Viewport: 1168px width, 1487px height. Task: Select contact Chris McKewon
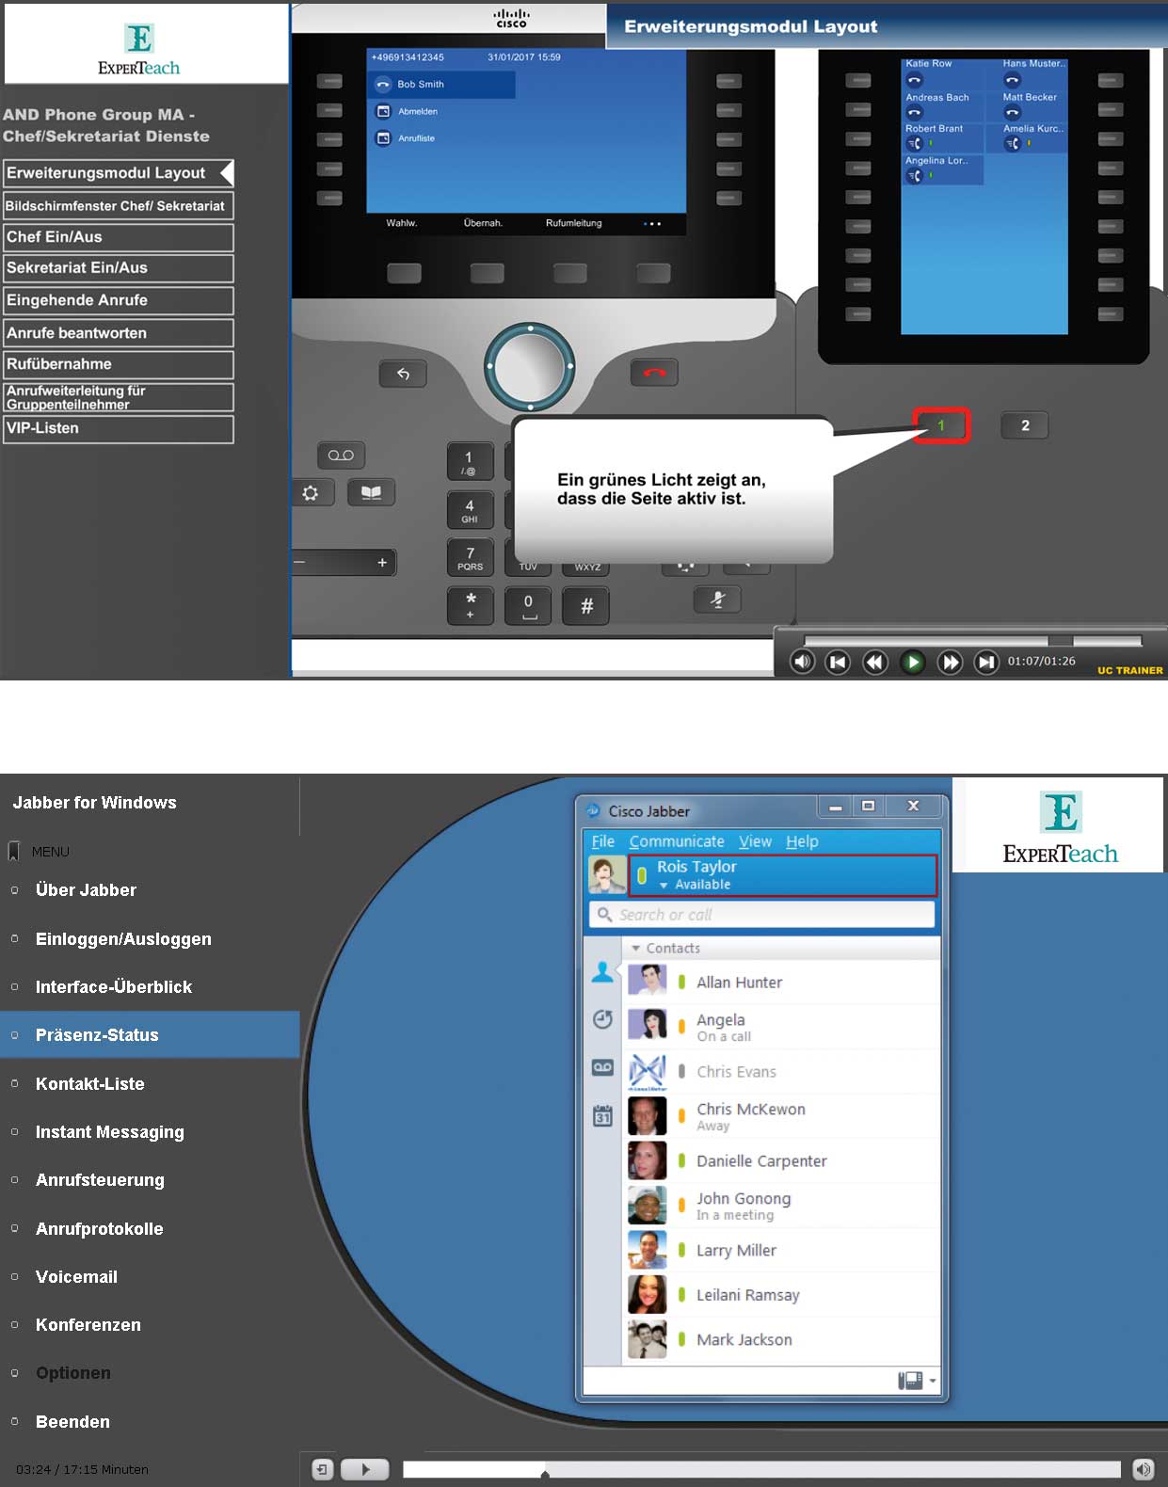[x=782, y=1116]
